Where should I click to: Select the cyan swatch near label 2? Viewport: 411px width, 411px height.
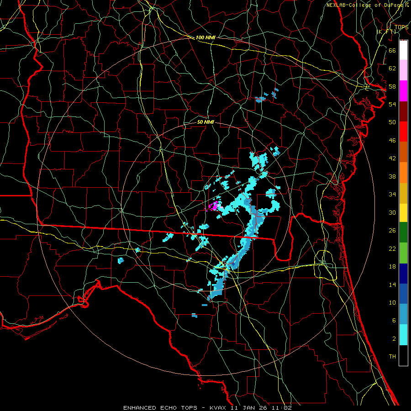click(x=403, y=335)
